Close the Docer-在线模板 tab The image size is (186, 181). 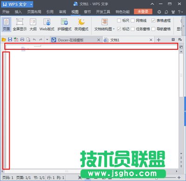(x=99, y=40)
